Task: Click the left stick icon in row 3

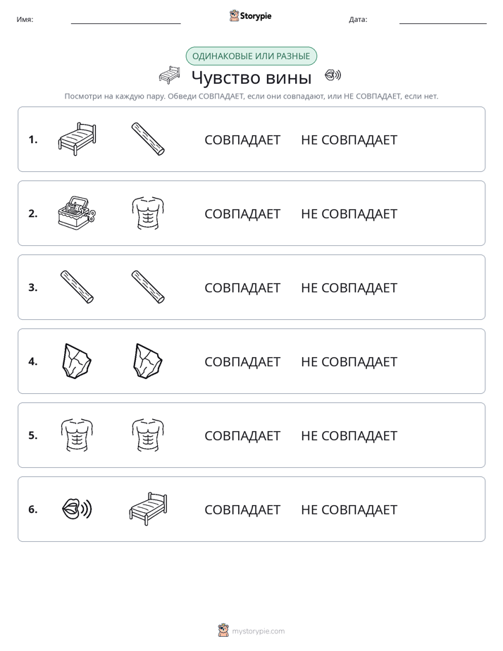Action: pos(77,287)
